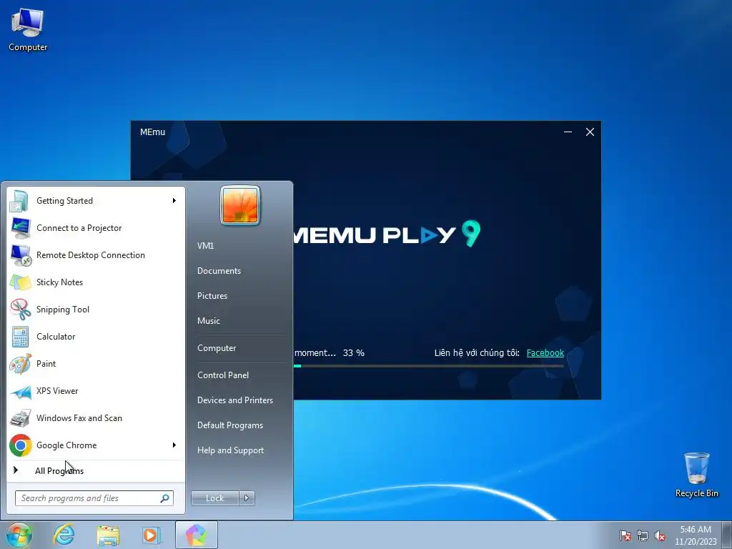Follow the Facebook link in MEmu
This screenshot has height=549, width=732.
click(545, 353)
